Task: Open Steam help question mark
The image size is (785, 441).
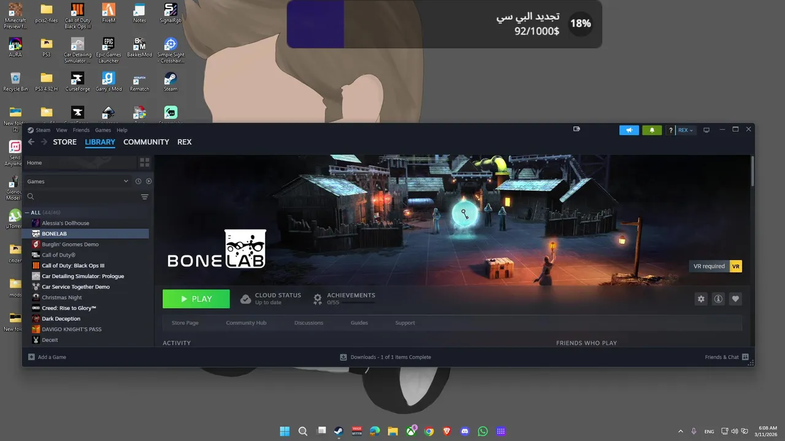Action: click(671, 130)
